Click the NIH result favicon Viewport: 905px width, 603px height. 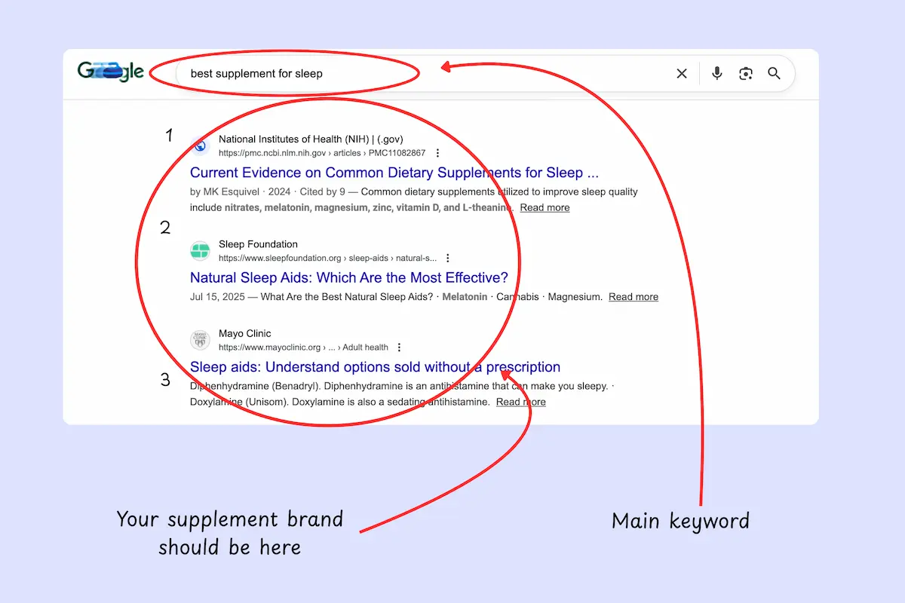pyautogui.click(x=200, y=145)
